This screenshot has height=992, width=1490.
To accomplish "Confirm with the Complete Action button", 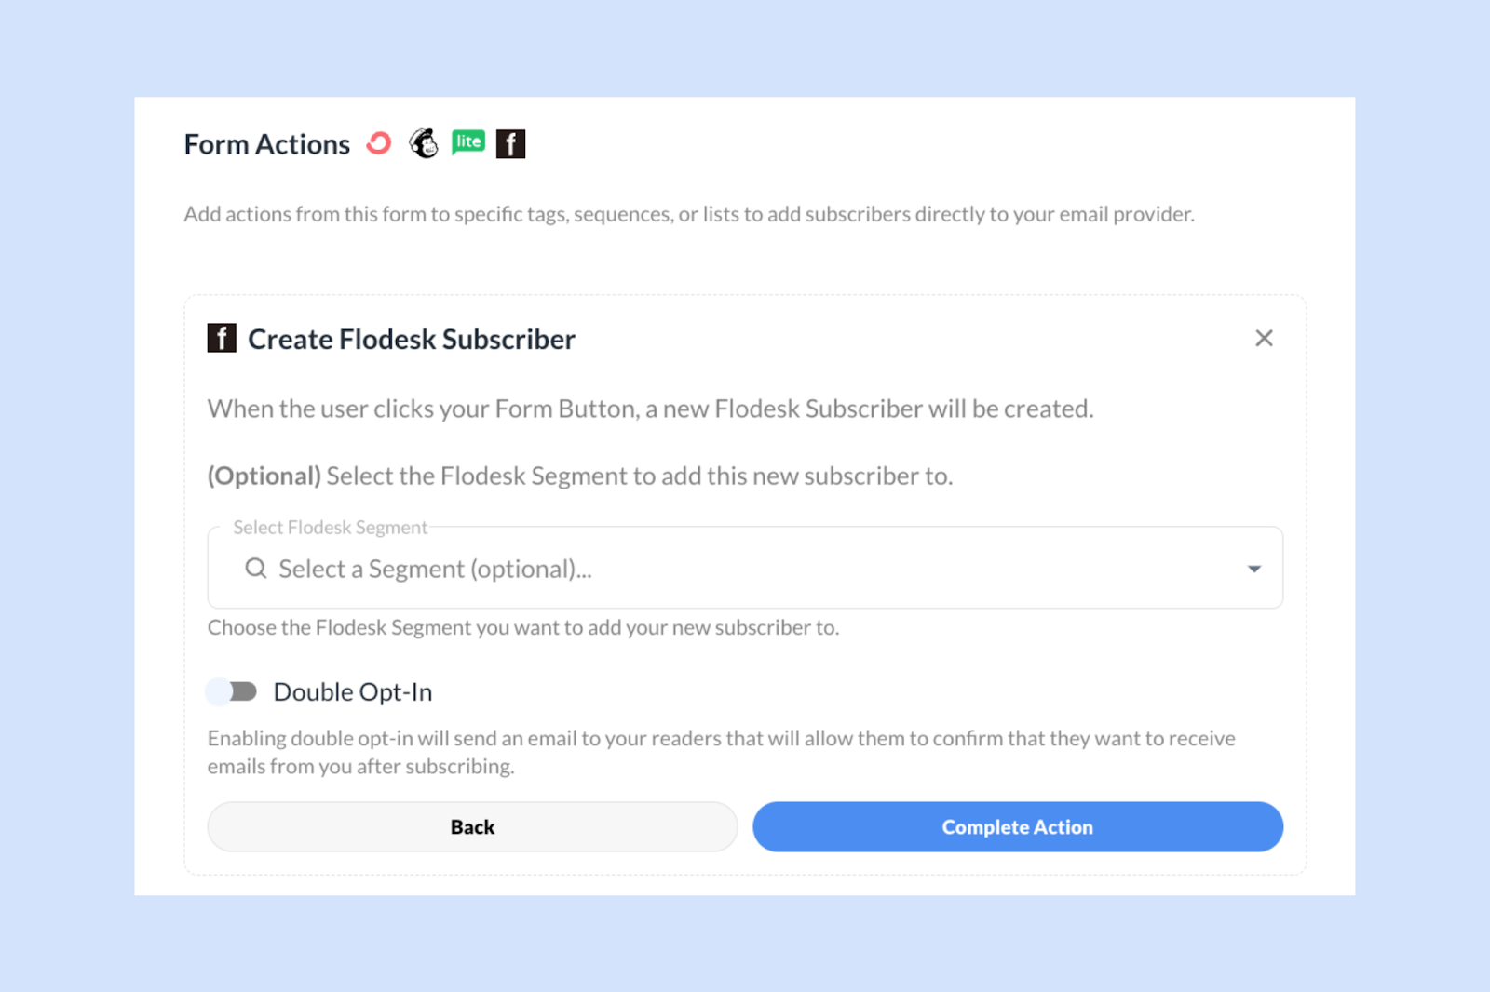I will pos(1018,826).
